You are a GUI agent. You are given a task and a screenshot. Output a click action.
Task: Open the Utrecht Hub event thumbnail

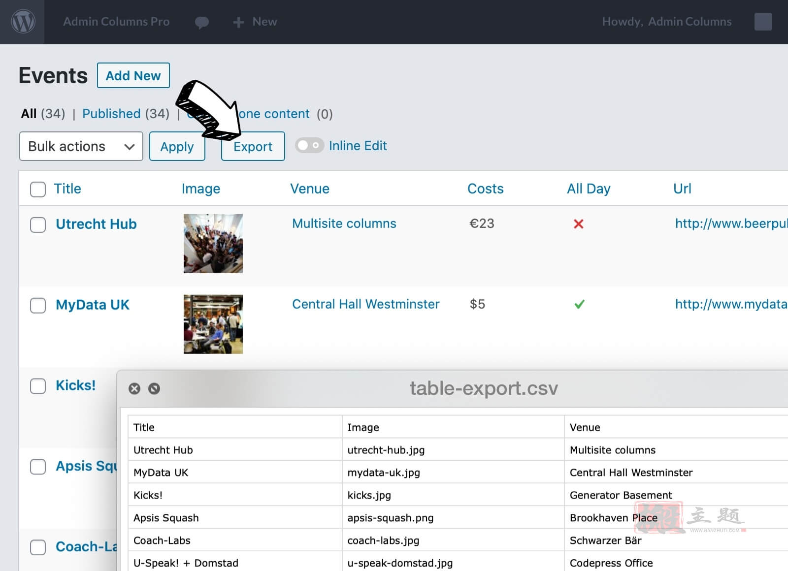coord(213,244)
